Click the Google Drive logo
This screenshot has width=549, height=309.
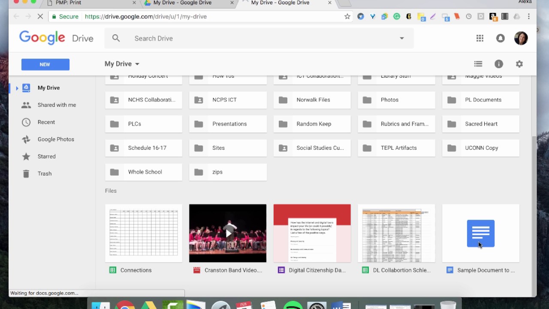(56, 38)
